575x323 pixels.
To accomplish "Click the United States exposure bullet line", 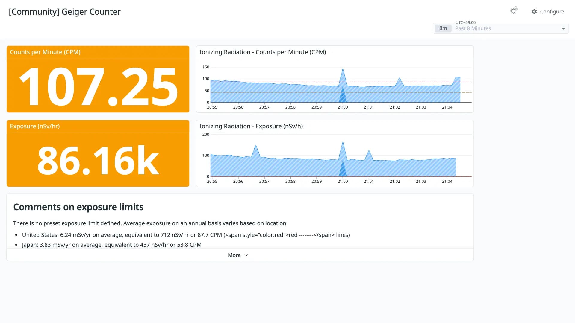I will pos(186,235).
